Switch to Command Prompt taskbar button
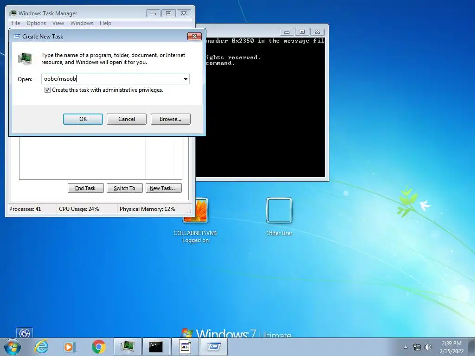 pyautogui.click(x=156, y=347)
